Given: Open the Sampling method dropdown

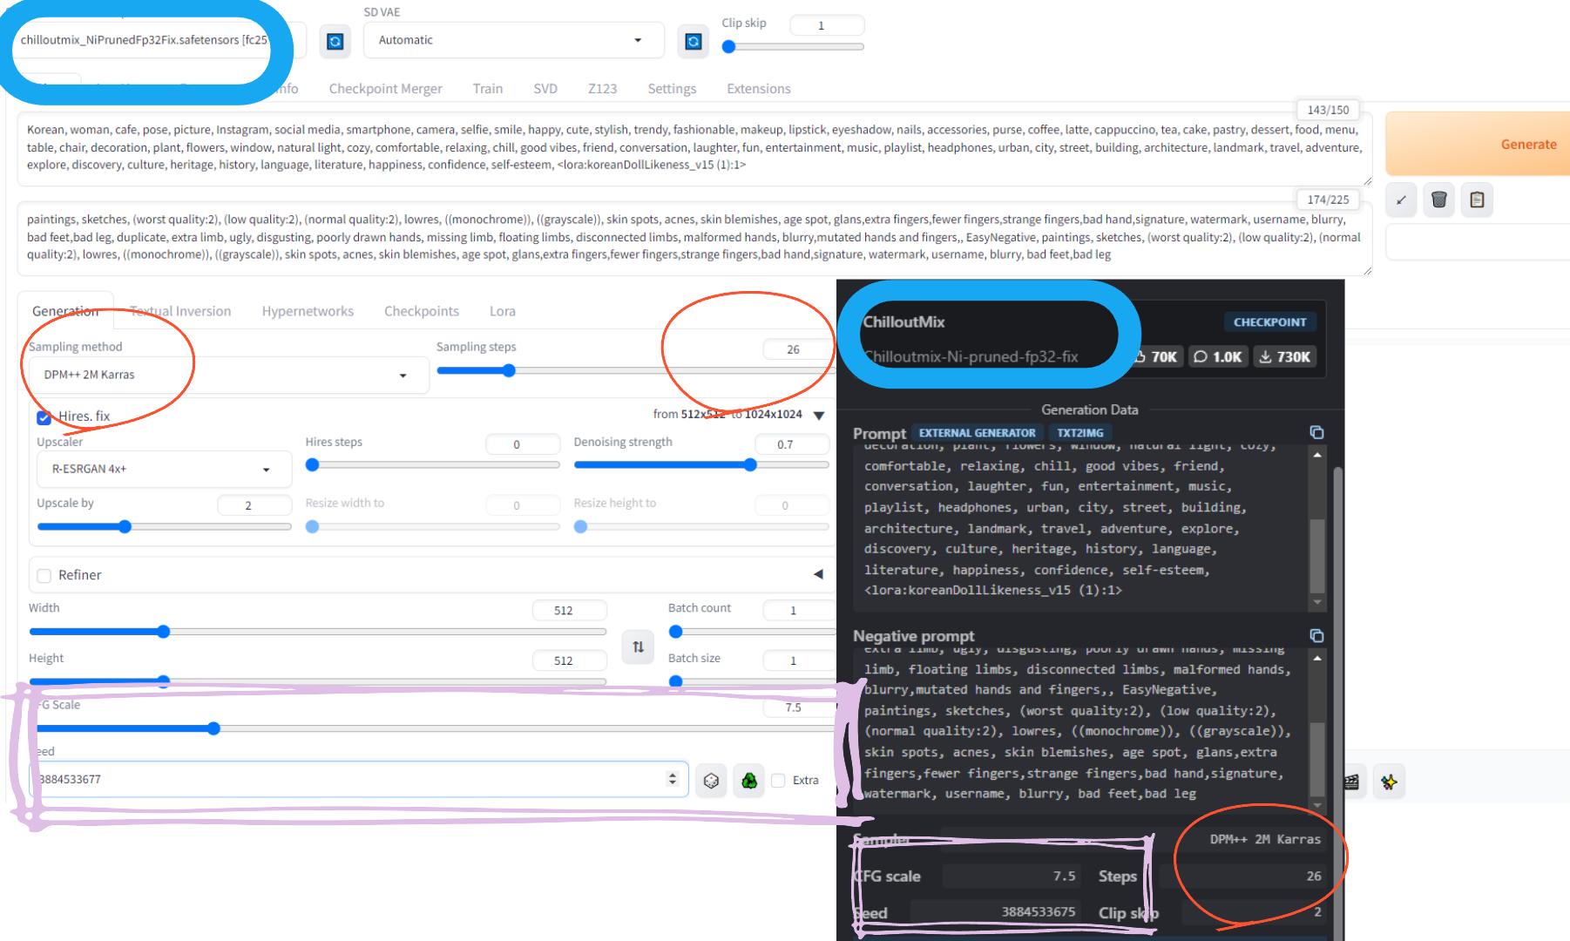Looking at the screenshot, I should [228, 375].
